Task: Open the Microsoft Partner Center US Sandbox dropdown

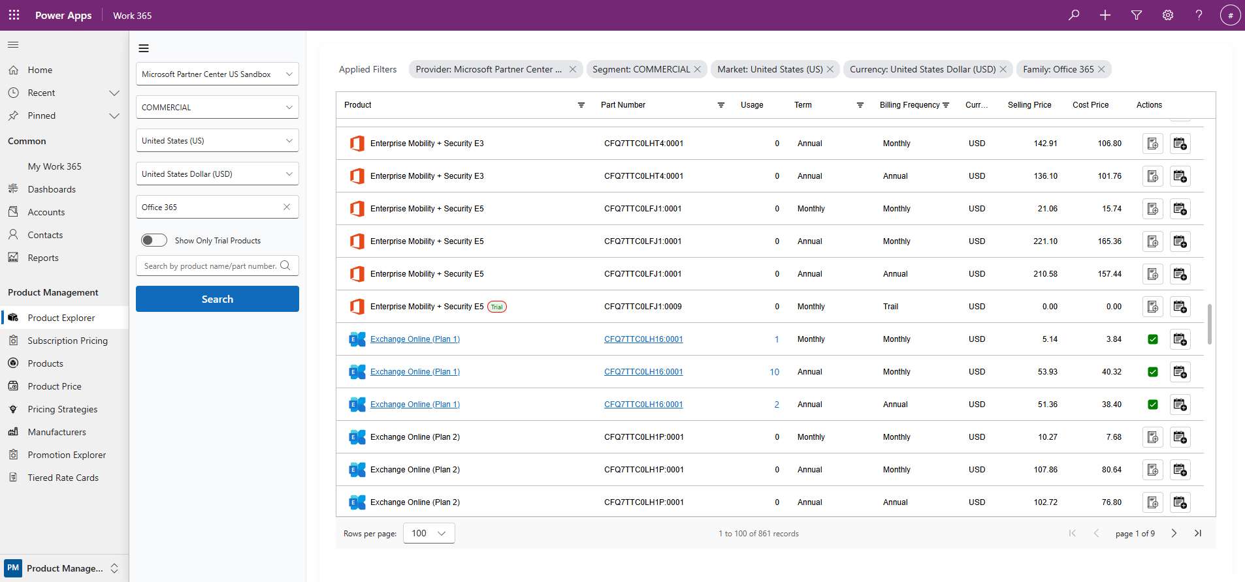Action: (218, 74)
